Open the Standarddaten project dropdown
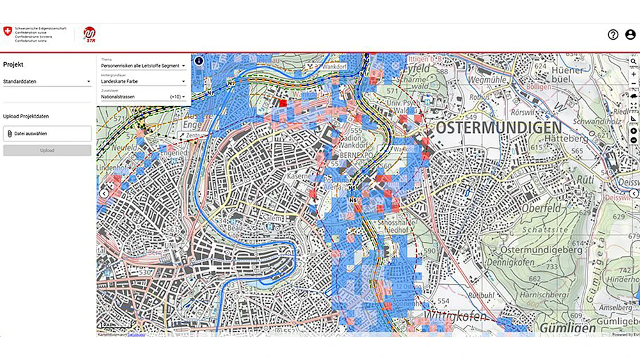Screen dimensions: 640x360 pos(47,82)
